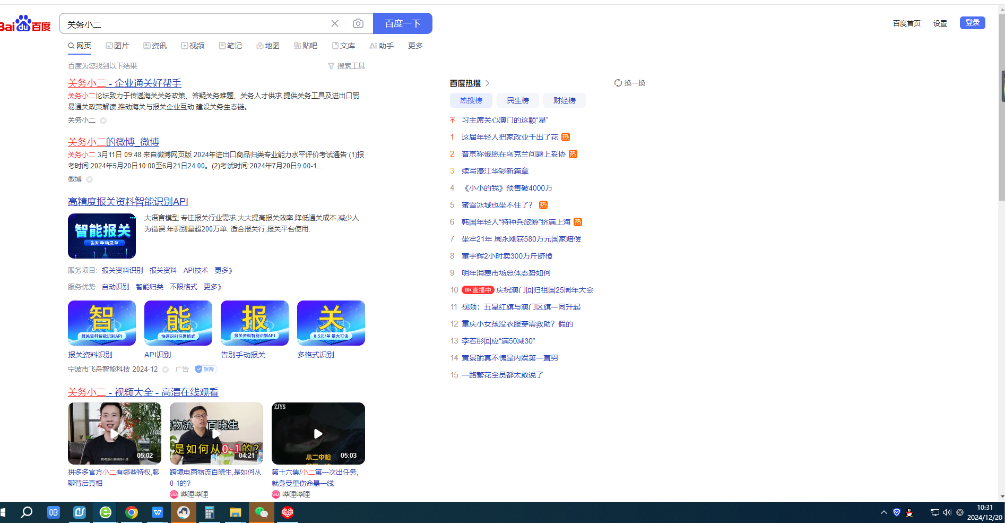Click the Baidu logo

pyautogui.click(x=25, y=24)
